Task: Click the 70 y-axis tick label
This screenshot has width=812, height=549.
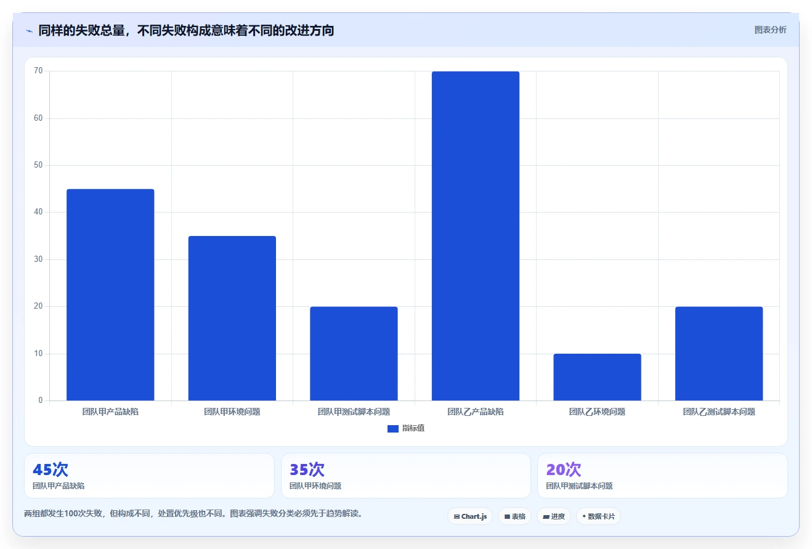Action: tap(38, 71)
